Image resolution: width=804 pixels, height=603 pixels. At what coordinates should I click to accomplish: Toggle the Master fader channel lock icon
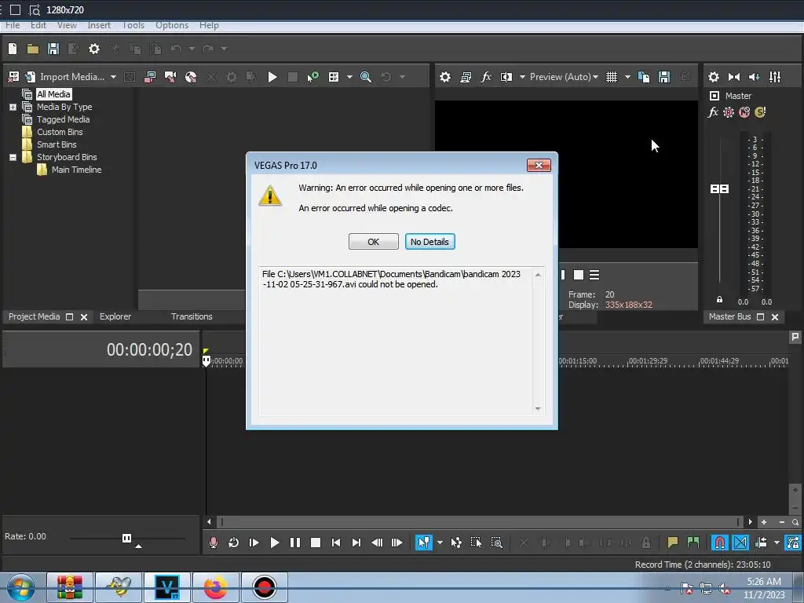[x=719, y=299]
